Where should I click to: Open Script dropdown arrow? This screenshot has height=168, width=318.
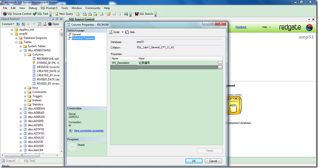click(x=123, y=32)
